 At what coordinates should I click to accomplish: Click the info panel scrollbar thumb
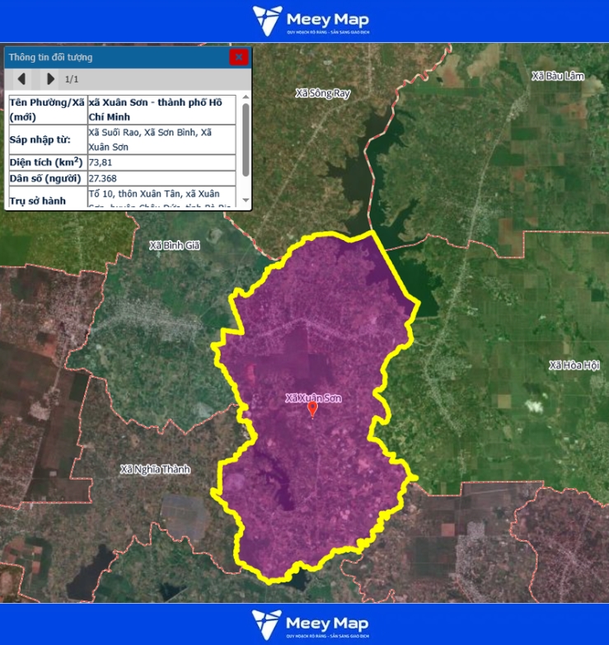[x=244, y=139]
